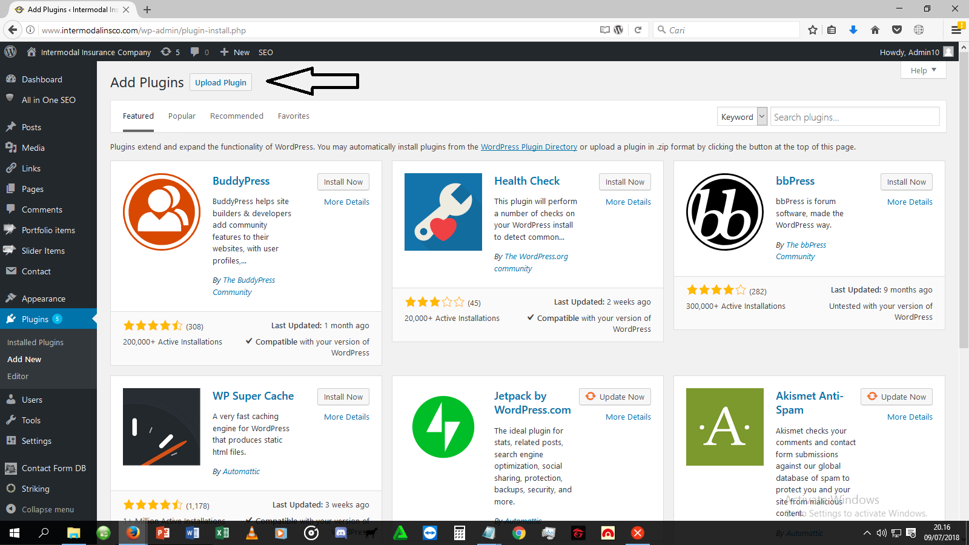969x545 pixels.
Task: Click the Health Check plugin icon
Action: (443, 212)
